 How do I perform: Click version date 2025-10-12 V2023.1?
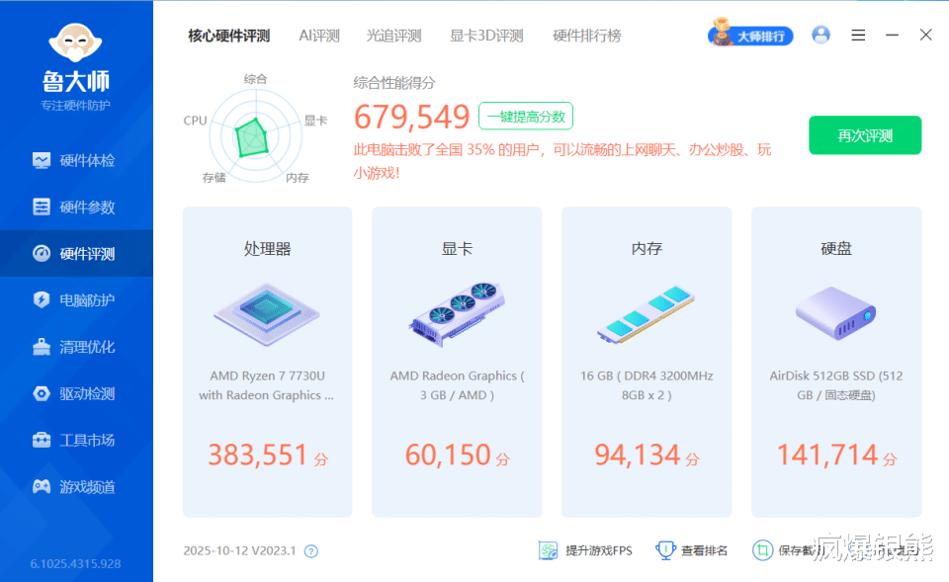tap(239, 550)
